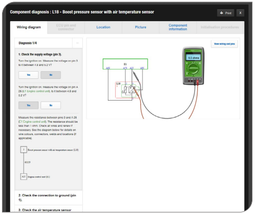Answer Yes to the pin A26 voltage question
This screenshot has width=255, height=213.
[28, 105]
